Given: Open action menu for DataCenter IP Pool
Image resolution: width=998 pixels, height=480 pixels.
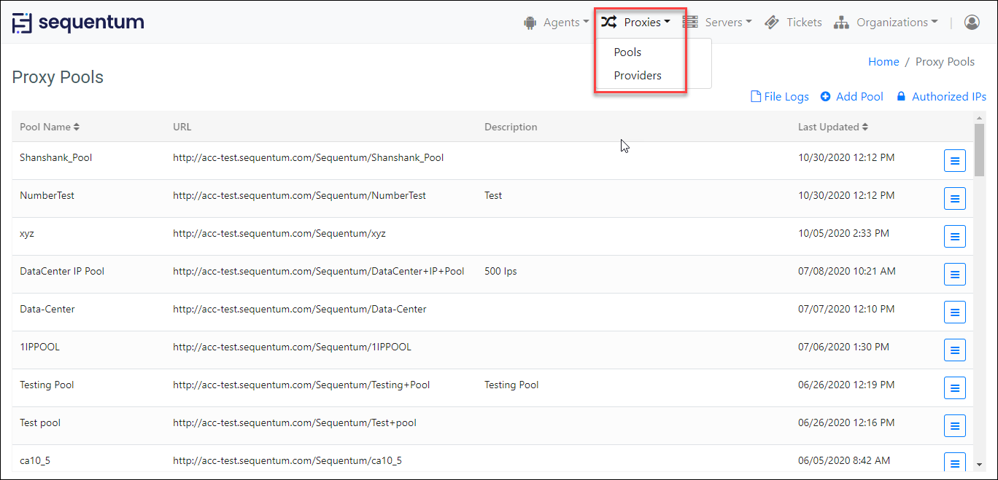Looking at the screenshot, I should pyautogui.click(x=955, y=274).
